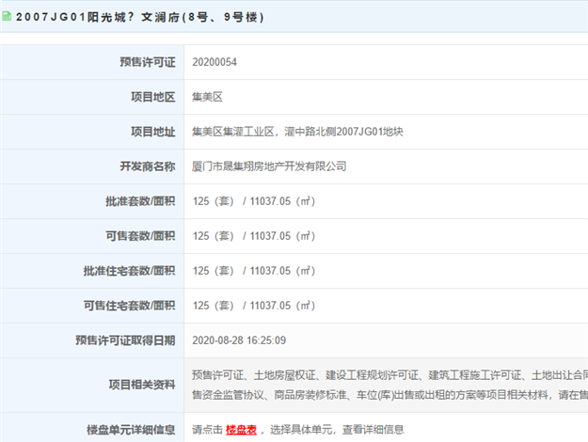Select the title 2007JG01阳光城?文澜府(8号、9号楼)

point(140,17)
